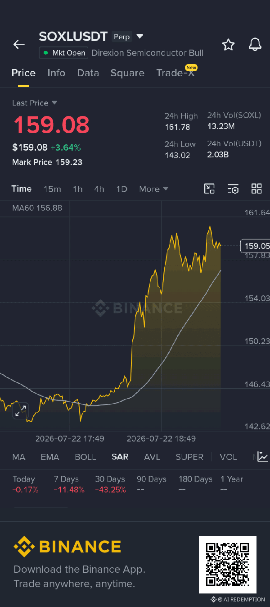Open indicator chart icon beside VOL
The height and width of the screenshot is (607, 270).
click(262, 456)
